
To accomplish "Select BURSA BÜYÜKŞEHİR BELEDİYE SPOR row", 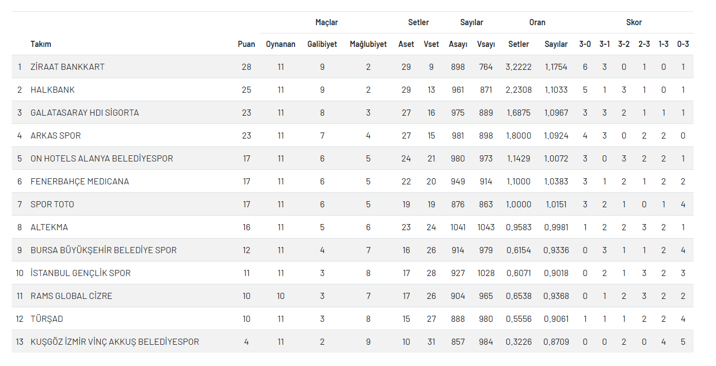I will point(103,250).
